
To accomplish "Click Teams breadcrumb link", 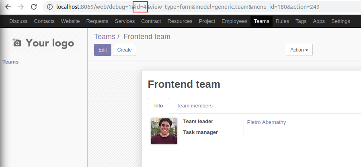I will pos(105,36).
